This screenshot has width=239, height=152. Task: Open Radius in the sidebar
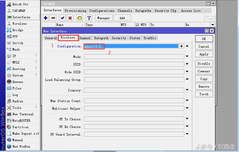tap(23, 101)
